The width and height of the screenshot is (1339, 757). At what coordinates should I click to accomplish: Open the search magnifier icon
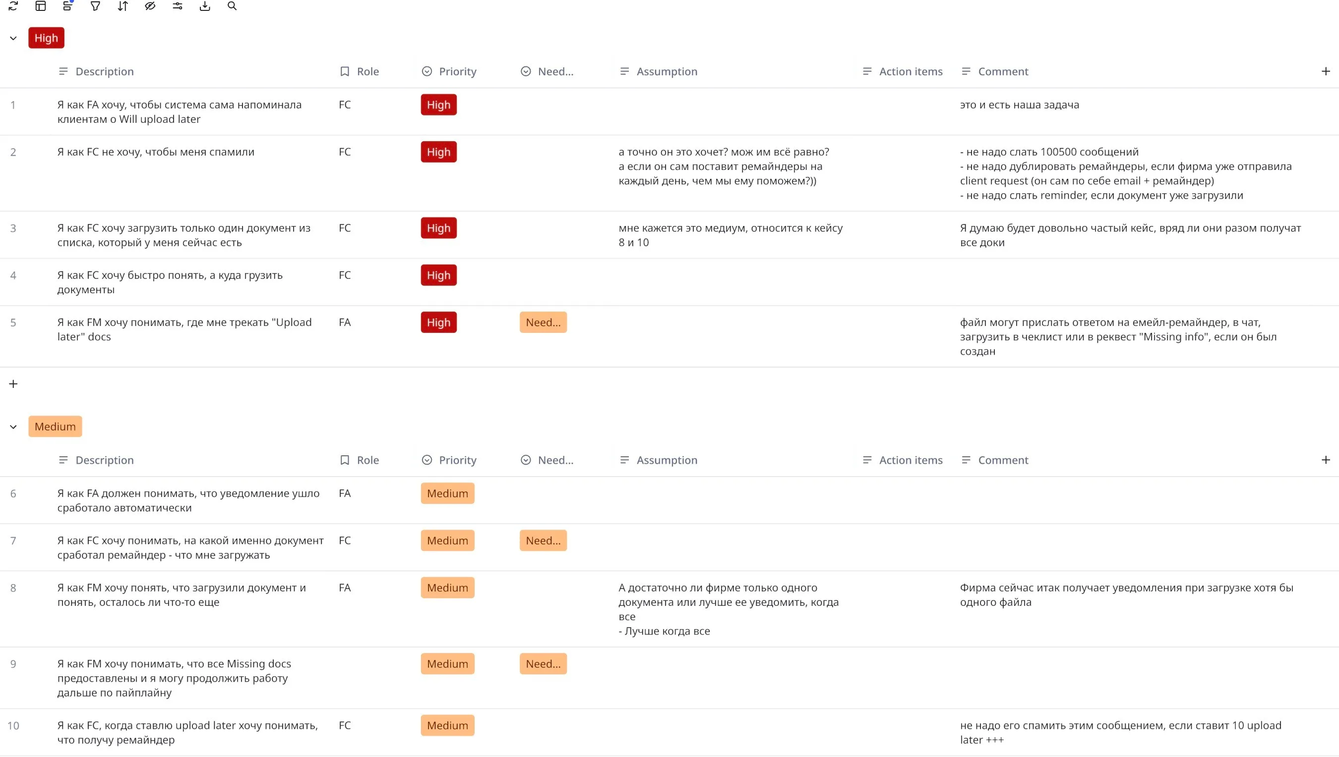[232, 6]
